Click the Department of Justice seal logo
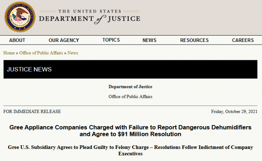The image size is (262, 161). 19,17
